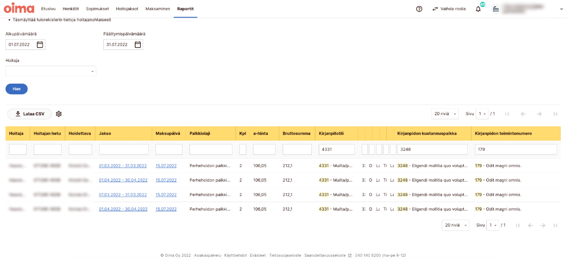This screenshot has width=567, height=259.
Task: Open Sopimukset menu item
Action: click(x=97, y=9)
